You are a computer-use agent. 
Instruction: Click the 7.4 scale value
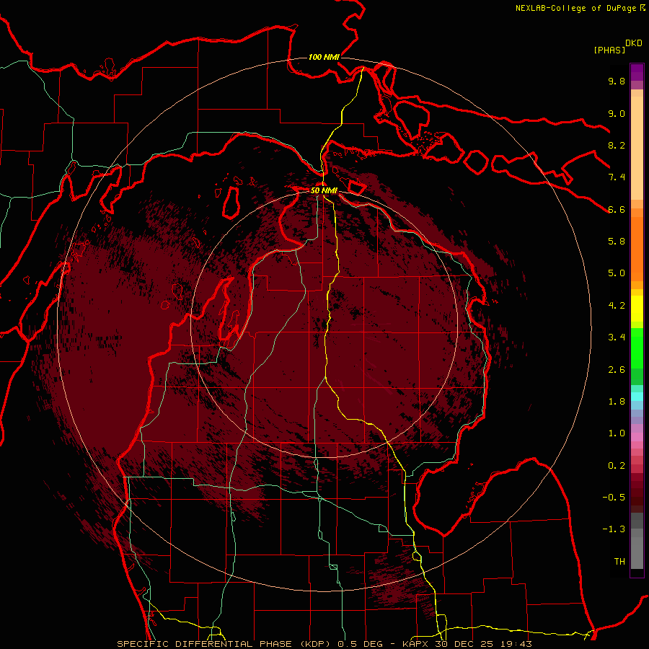tap(617, 177)
